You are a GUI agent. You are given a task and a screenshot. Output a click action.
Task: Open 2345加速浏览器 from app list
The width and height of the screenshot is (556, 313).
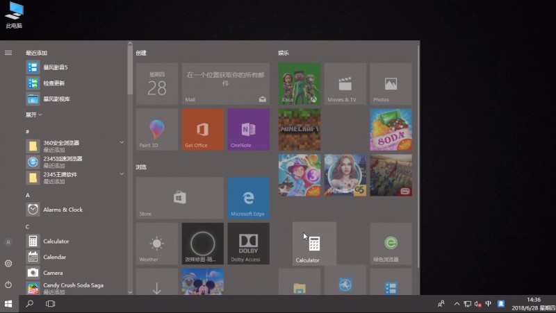coord(75,162)
